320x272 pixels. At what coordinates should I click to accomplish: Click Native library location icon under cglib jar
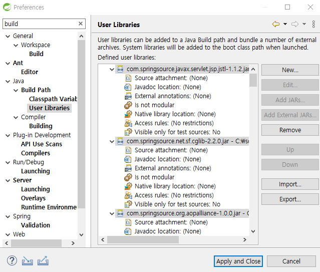(128, 186)
